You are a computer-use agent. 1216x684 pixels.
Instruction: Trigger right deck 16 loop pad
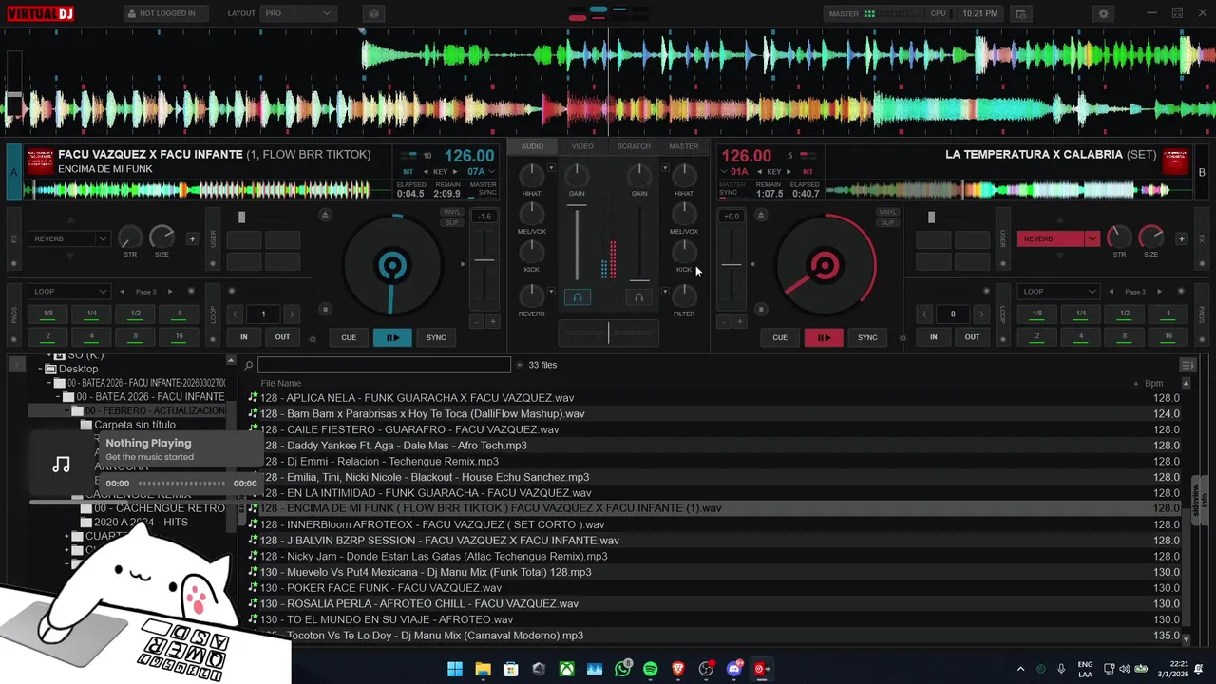1168,336
